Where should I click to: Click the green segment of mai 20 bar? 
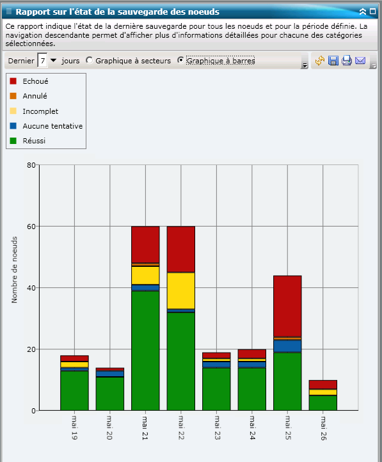[110, 394]
